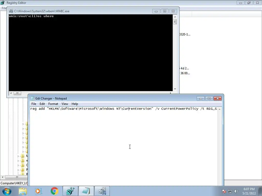262x196 pixels.
Task: Click WMIC vertical scrollbar up arrow
Action: point(175,17)
